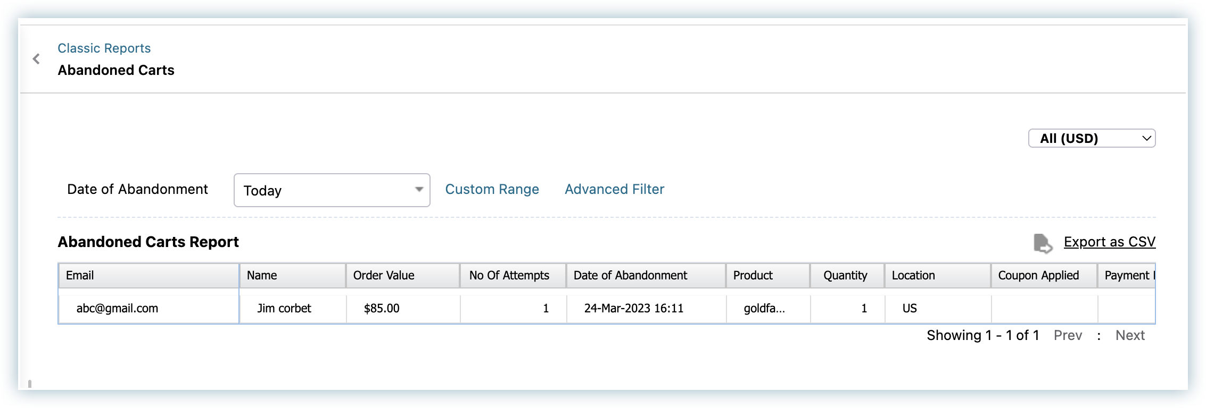Open the Advanced Filter link
This screenshot has width=1206, height=408.
coord(614,190)
